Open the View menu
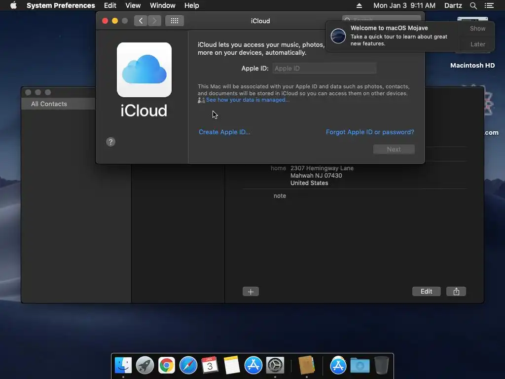 [x=133, y=5]
